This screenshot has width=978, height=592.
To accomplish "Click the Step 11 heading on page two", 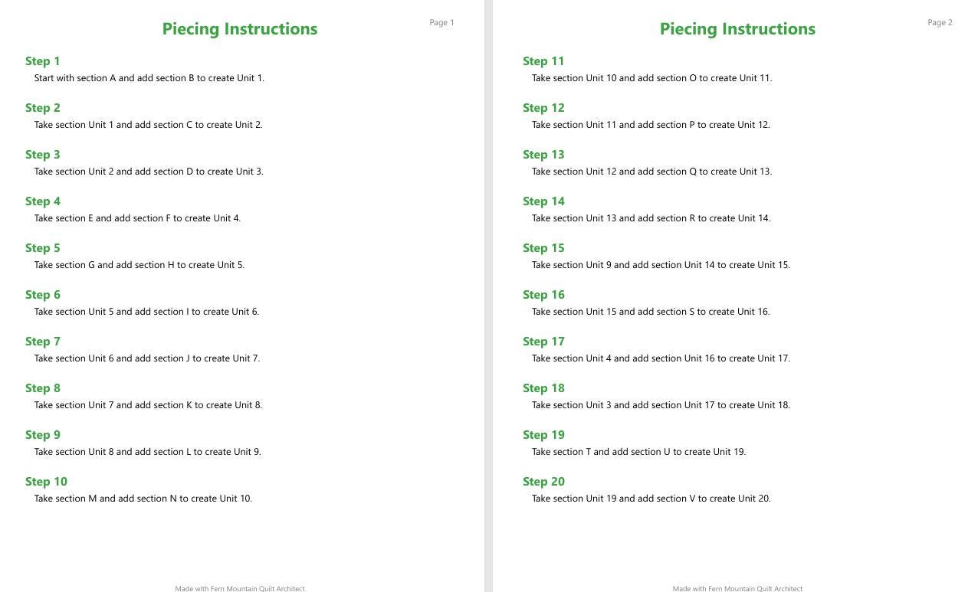I will coord(543,61).
